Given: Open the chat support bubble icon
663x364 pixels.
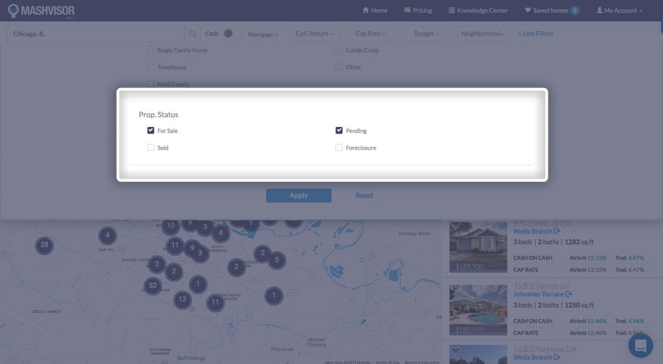Looking at the screenshot, I should [x=640, y=345].
